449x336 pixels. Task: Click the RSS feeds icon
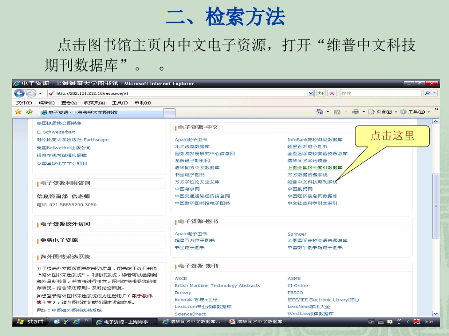click(337, 112)
